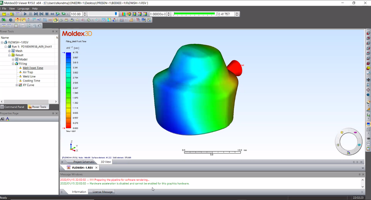Click the open project folder icon
This screenshot has width=371, height=200.
[x=4, y=14]
